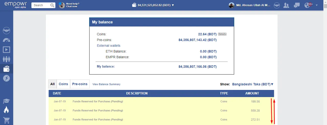Open the Need help chat avatar
Screen dimensions: 327x125
coord(62,5)
